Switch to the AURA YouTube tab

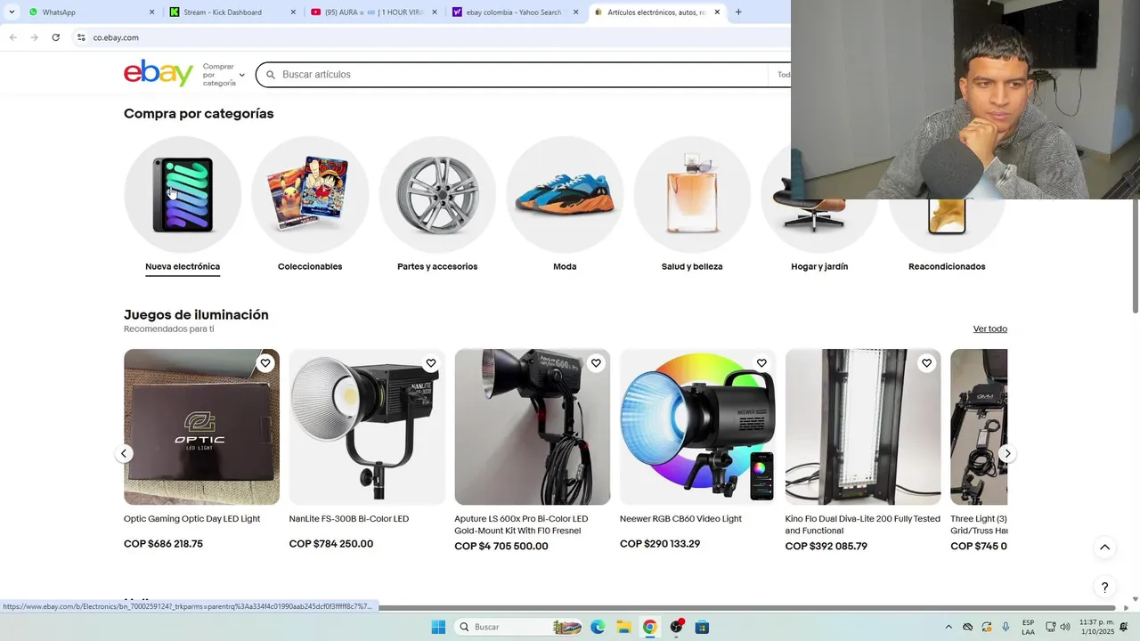click(374, 12)
